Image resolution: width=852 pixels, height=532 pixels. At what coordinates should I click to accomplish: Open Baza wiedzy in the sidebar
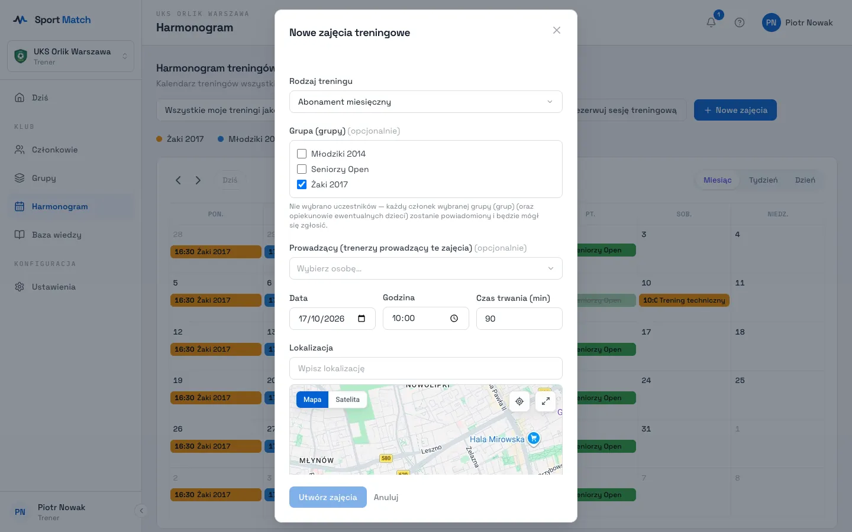point(70,235)
